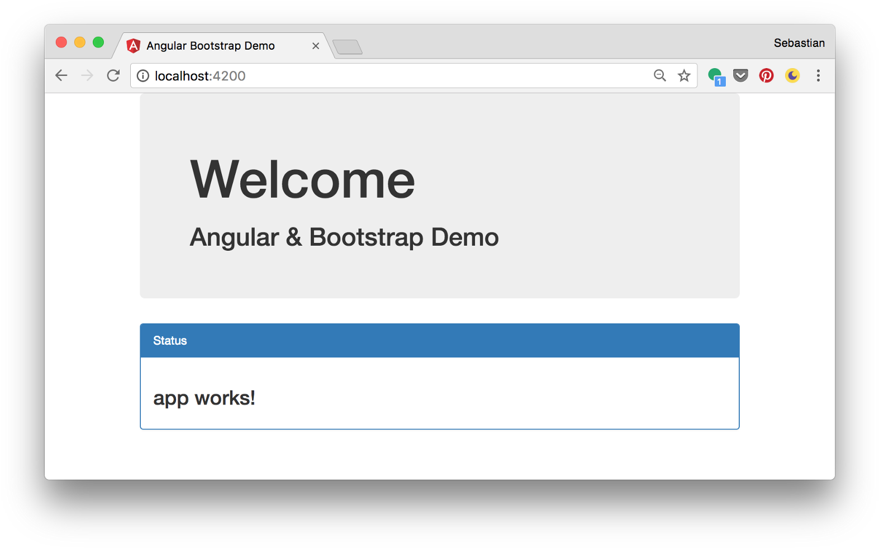The height and width of the screenshot is (548, 879).
Task: Click the Status panel header
Action: pyautogui.click(x=440, y=341)
